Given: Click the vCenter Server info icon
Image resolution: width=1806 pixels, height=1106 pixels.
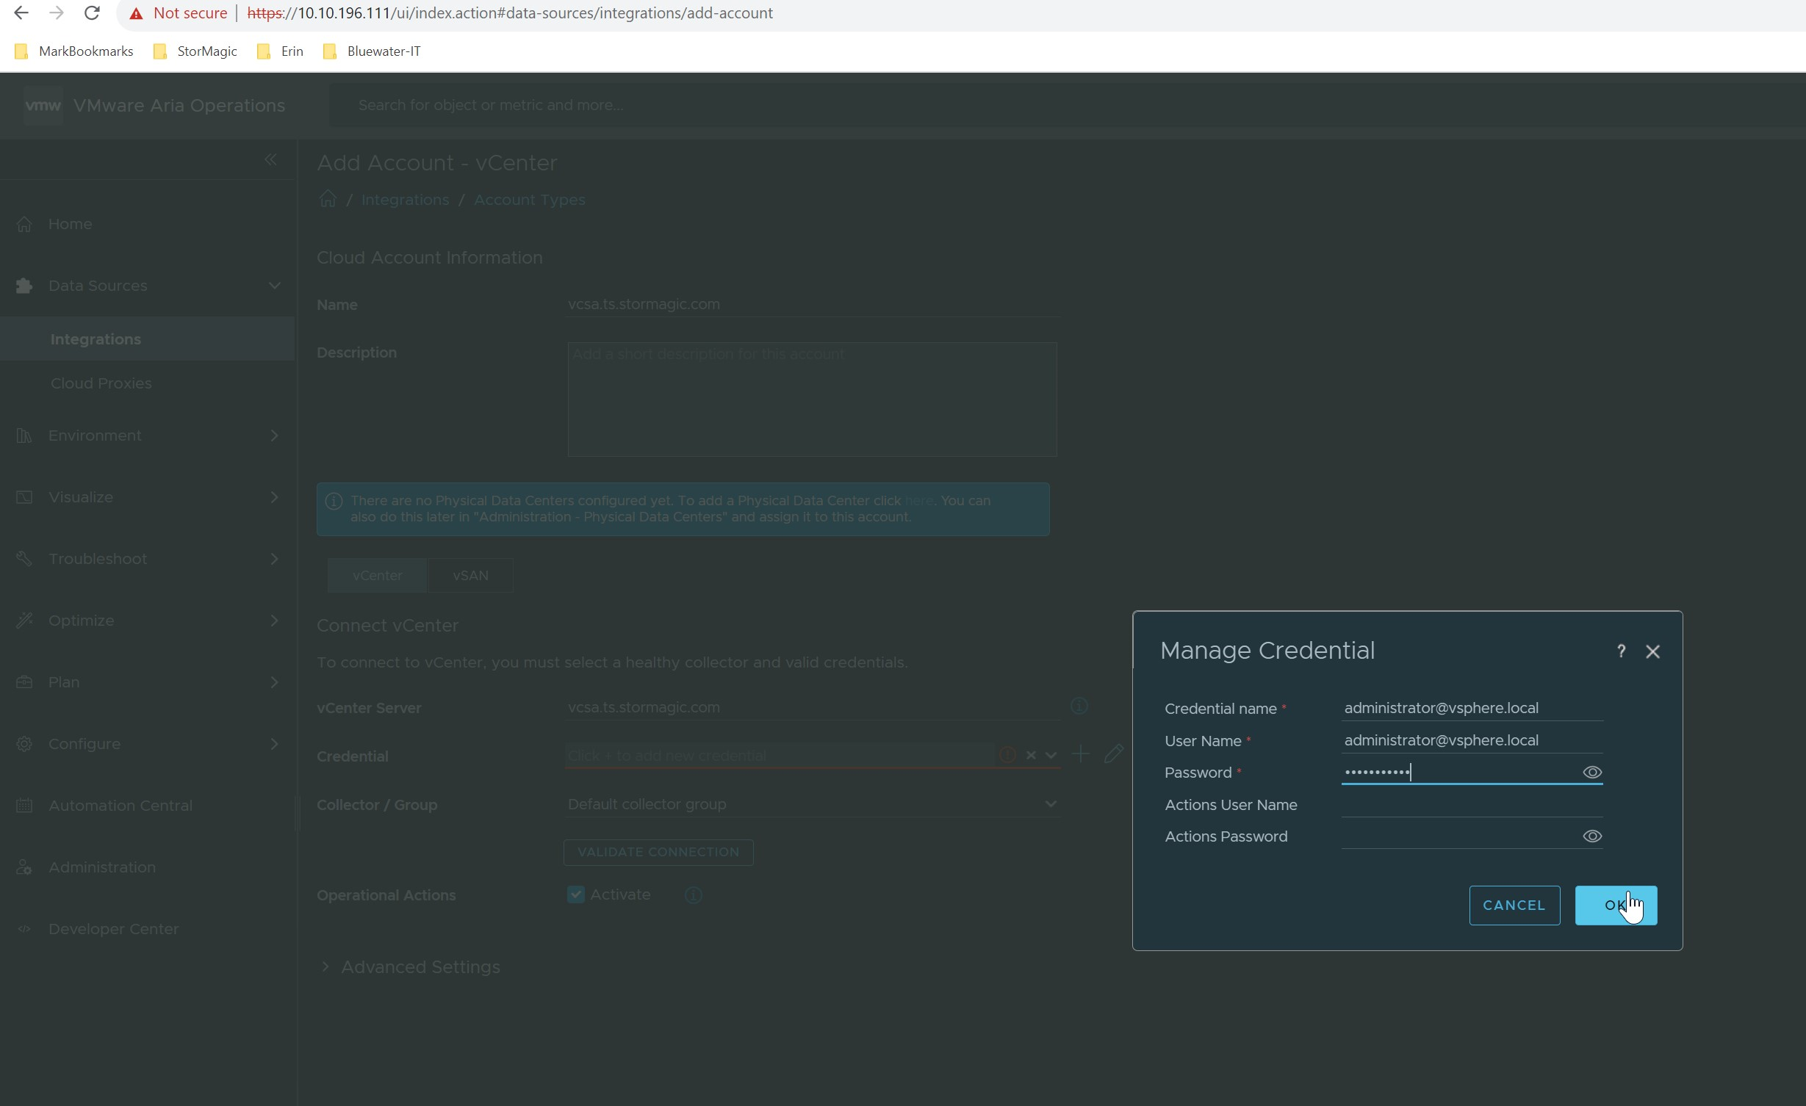Looking at the screenshot, I should [x=1079, y=706].
